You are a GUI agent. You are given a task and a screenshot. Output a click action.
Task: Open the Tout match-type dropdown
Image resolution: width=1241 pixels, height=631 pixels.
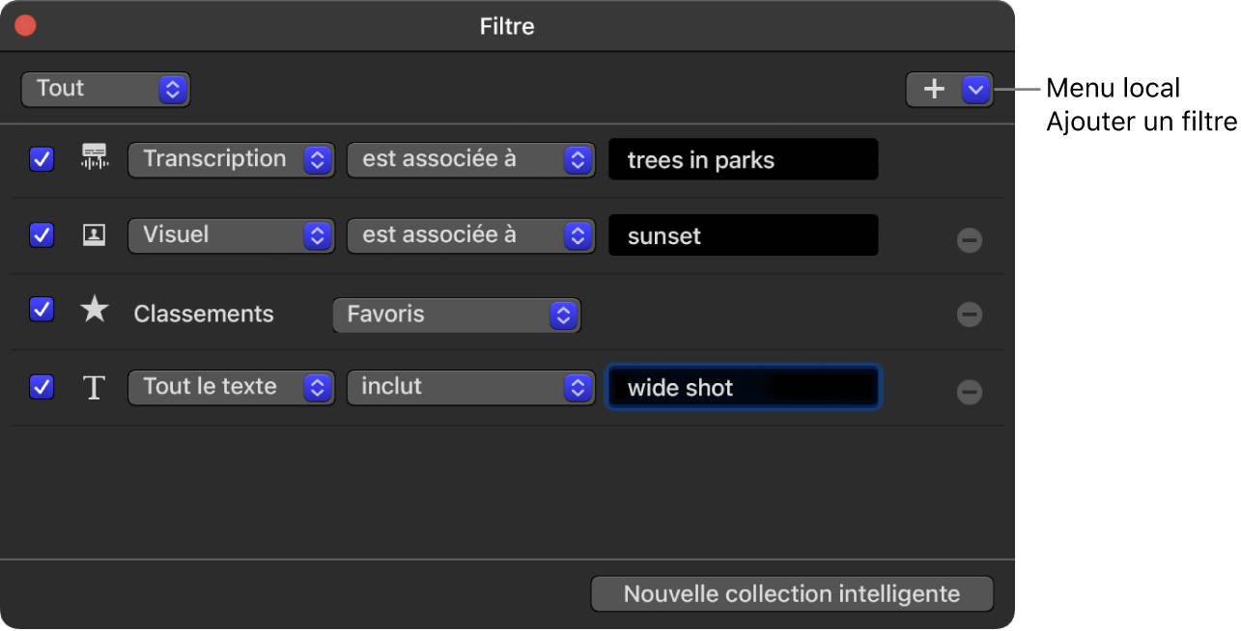[x=105, y=89]
